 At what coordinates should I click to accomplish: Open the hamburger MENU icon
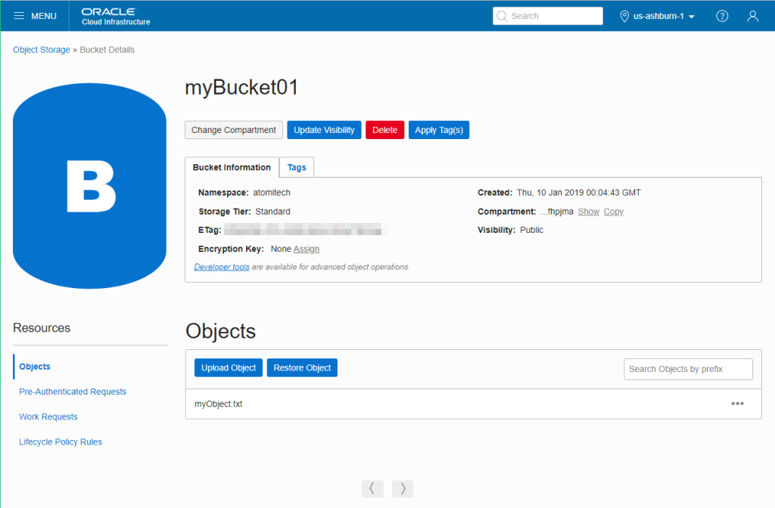tap(19, 16)
